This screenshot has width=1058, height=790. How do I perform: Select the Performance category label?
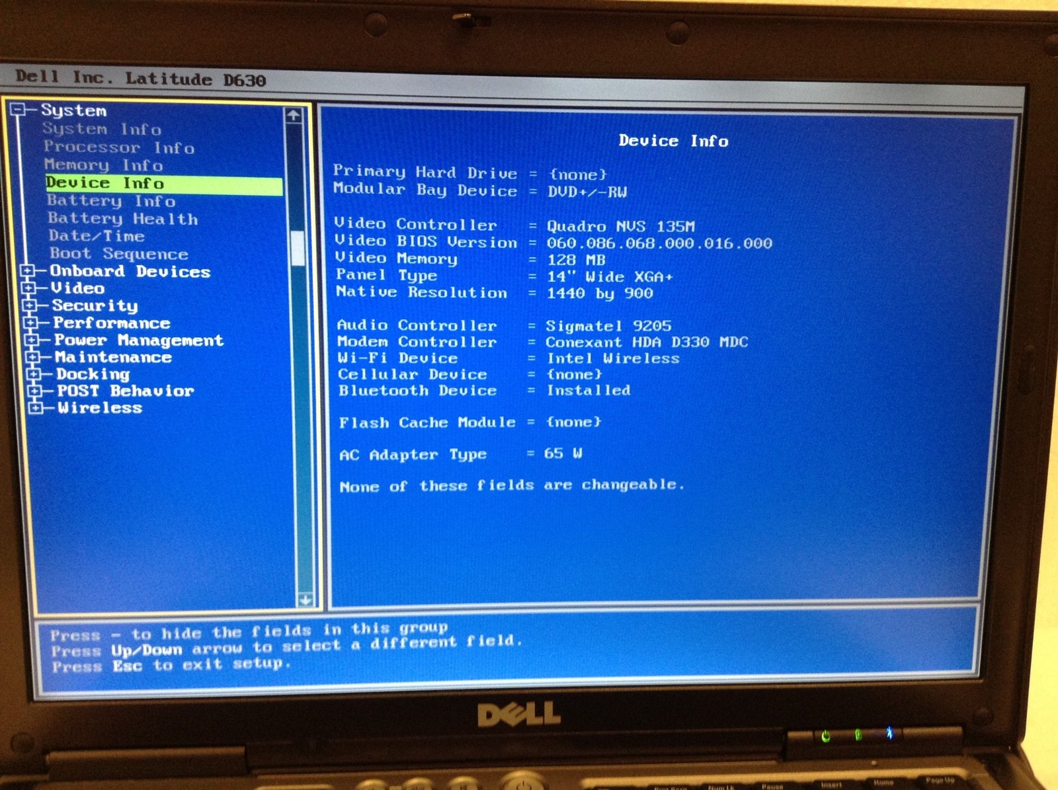112,323
